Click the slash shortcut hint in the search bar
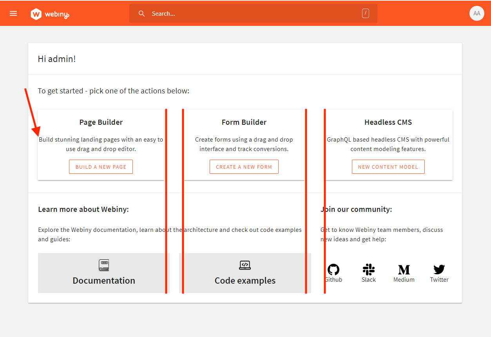Viewport: 491px width, 337px height. pyautogui.click(x=365, y=13)
